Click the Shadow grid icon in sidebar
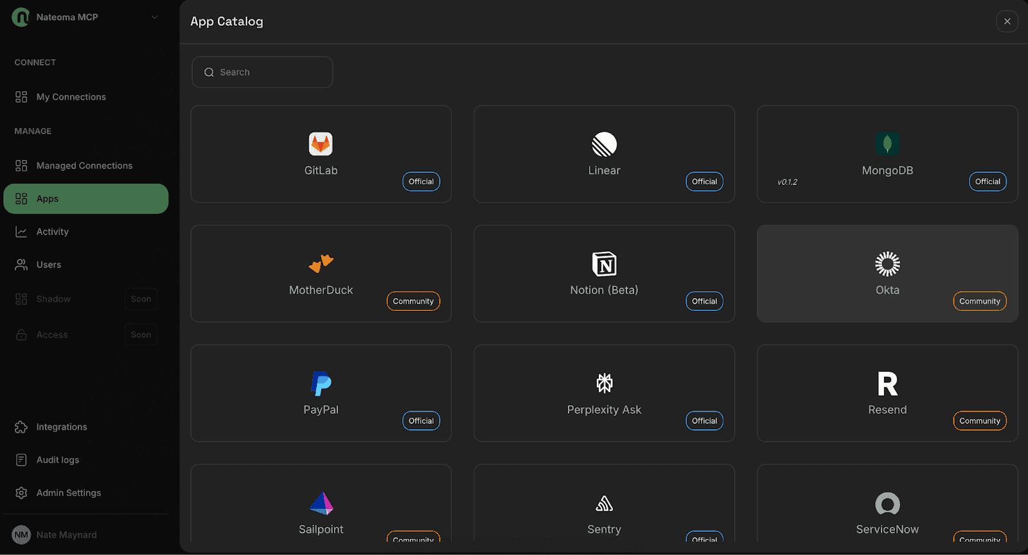This screenshot has height=555, width=1028. coord(21,299)
